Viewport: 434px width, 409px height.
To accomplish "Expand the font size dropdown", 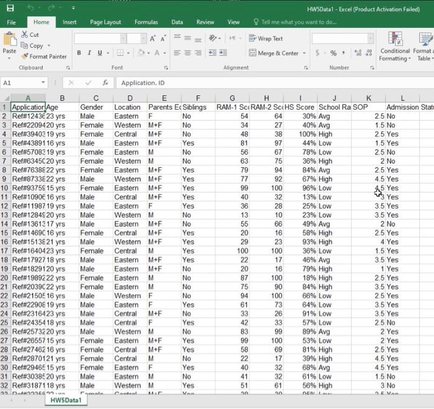I will point(143,38).
